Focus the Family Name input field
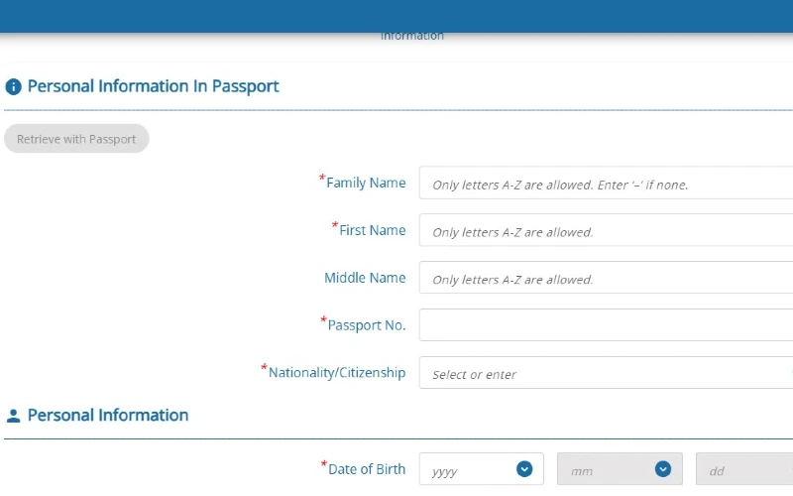Image resolution: width=793 pixels, height=496 pixels. (x=605, y=184)
